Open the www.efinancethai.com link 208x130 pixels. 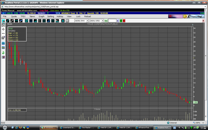coord(27,10)
